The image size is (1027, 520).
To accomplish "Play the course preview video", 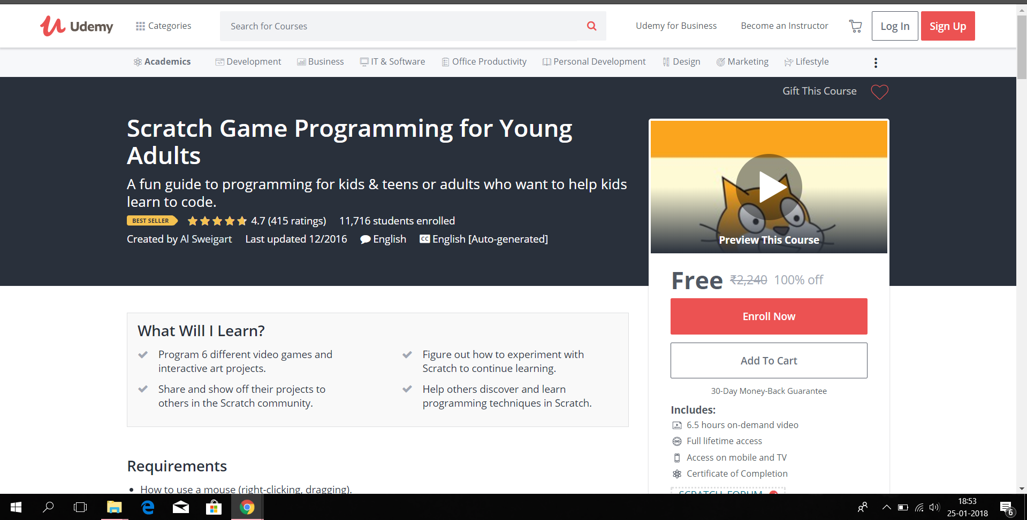I will (769, 187).
